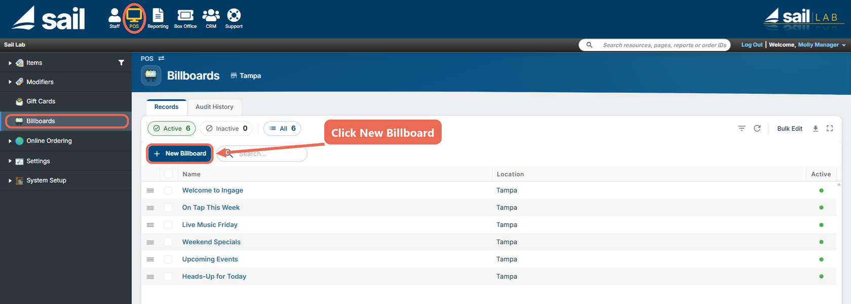Grab the drag handle for Welcome to Ingage
The image size is (851, 304).
point(150,191)
